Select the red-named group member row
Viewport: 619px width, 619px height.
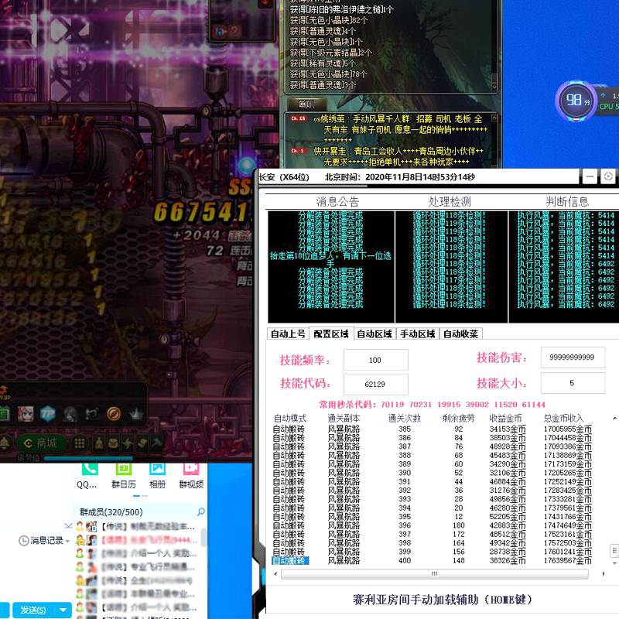point(136,539)
